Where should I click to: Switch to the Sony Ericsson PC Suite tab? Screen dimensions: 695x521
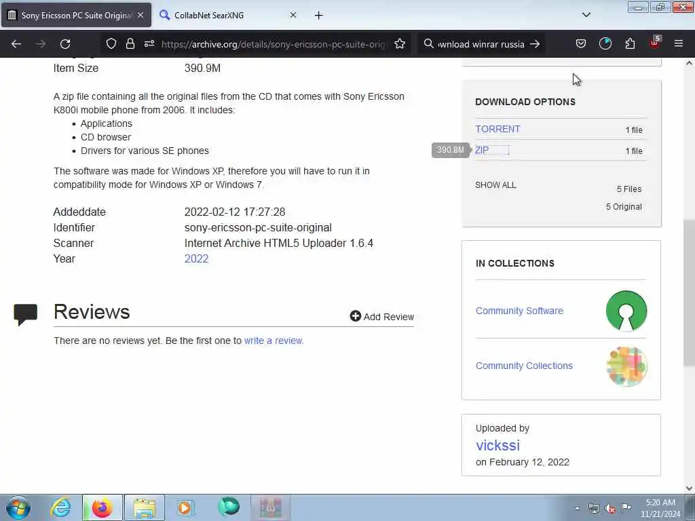[x=76, y=15]
